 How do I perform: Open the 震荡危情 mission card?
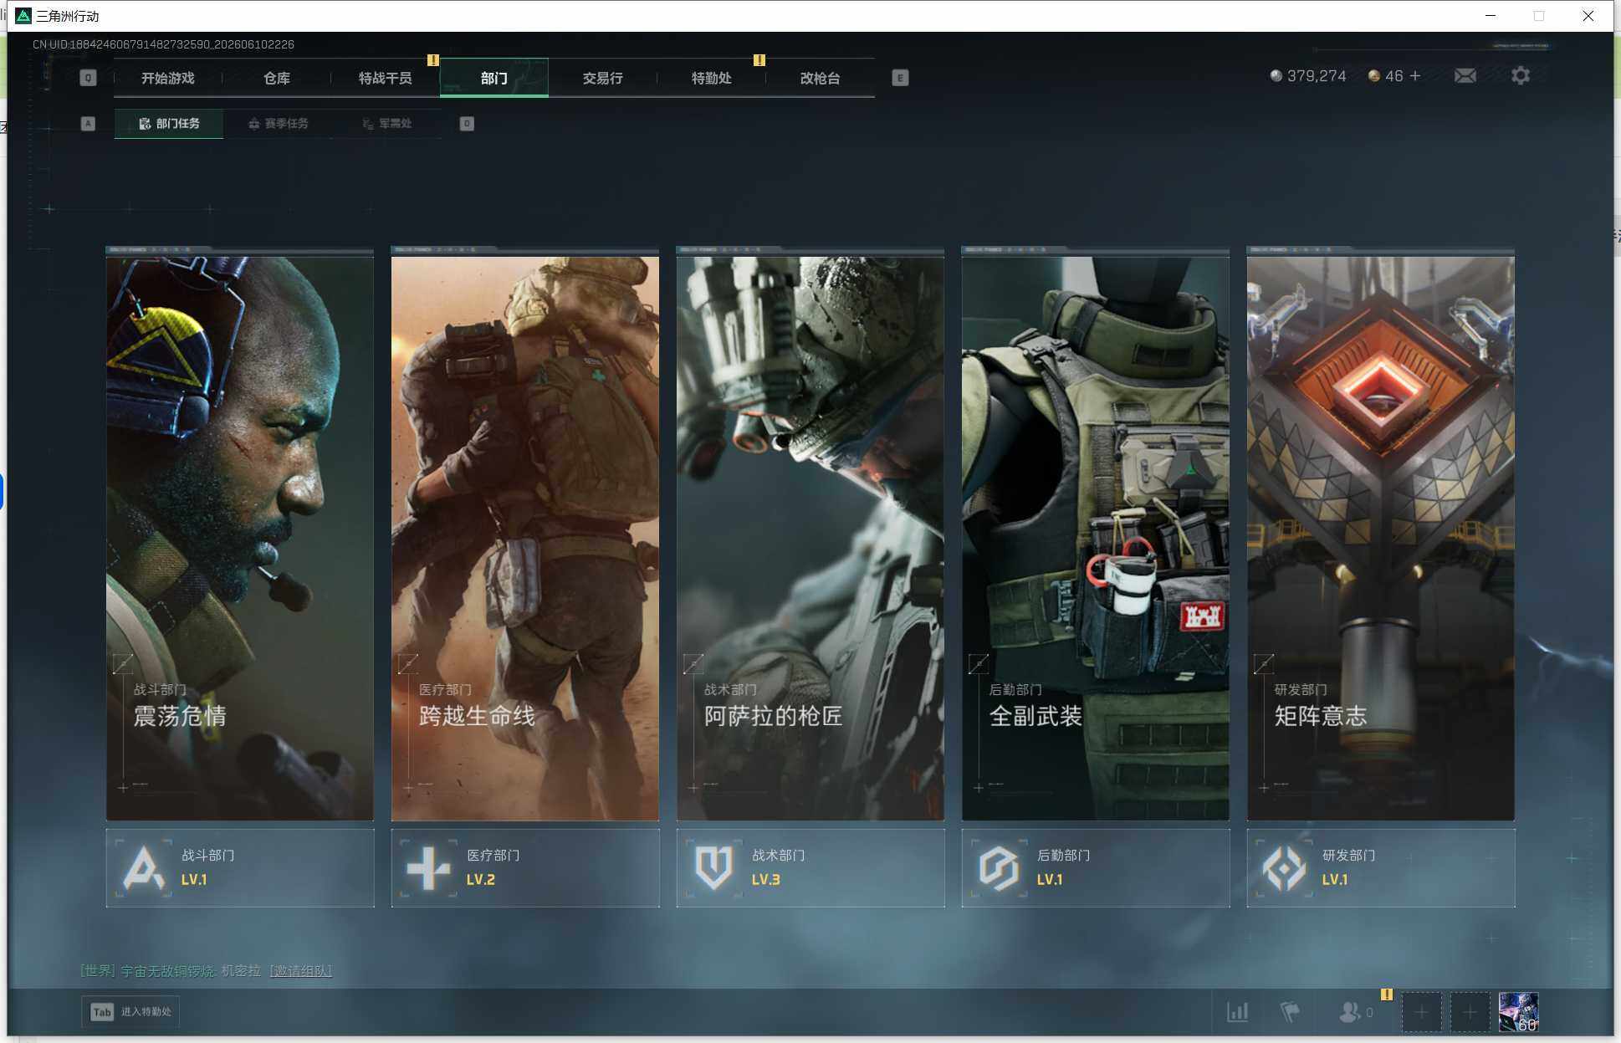point(240,538)
